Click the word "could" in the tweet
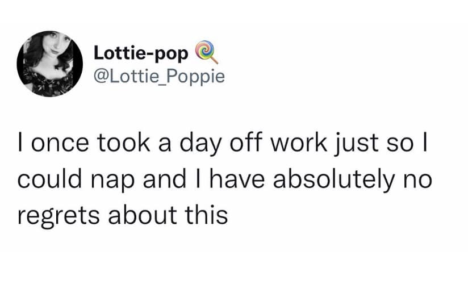Image resolution: width=468 pixels, height=301 pixels. tap(47, 180)
